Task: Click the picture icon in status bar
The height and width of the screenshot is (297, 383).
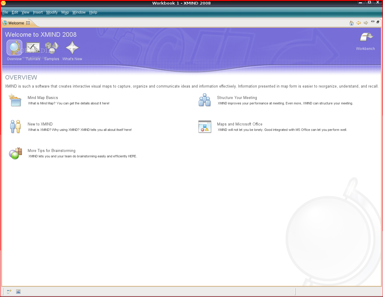Action: (x=18, y=292)
